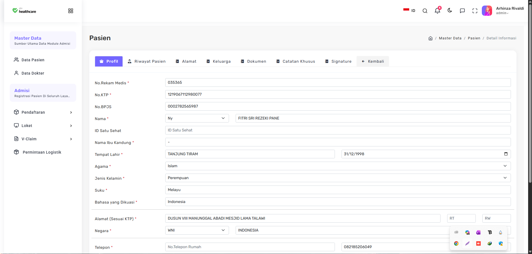Click the home icon in the breadcrumb
The image size is (532, 254).
click(430, 38)
